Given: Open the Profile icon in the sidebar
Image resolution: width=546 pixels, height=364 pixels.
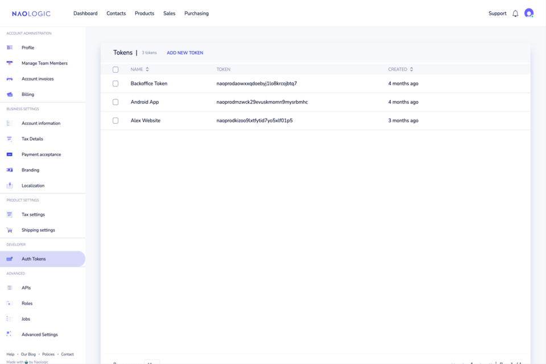Looking at the screenshot, I should click(x=10, y=48).
